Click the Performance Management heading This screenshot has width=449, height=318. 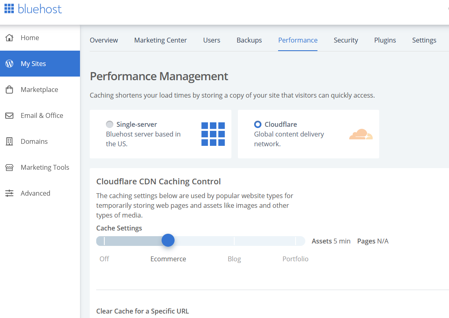click(x=159, y=76)
